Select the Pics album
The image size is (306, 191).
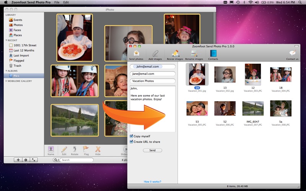coord(24,76)
